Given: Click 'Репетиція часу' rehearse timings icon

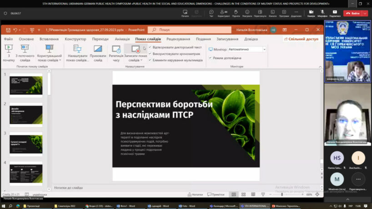Looking at the screenshot, I should [116, 49].
